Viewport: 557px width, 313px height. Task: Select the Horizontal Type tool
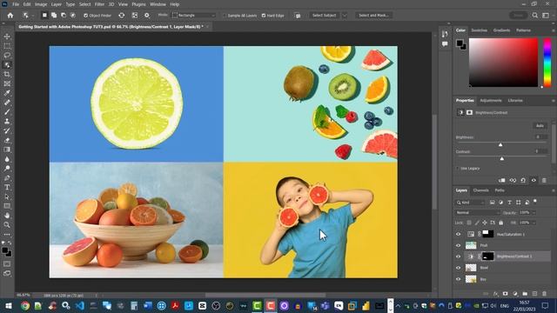7,187
